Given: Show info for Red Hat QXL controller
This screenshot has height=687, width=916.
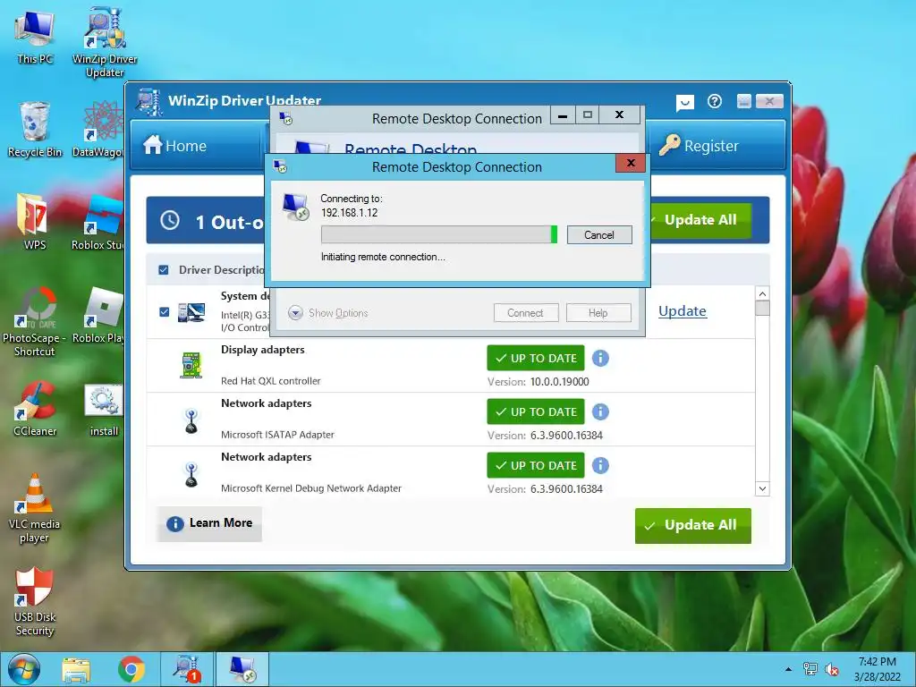Looking at the screenshot, I should point(600,358).
